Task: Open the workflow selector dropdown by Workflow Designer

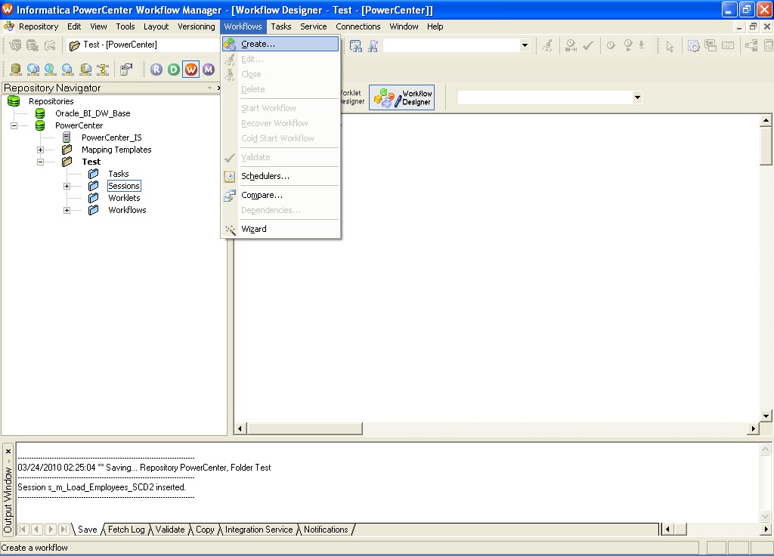Action: click(x=637, y=97)
